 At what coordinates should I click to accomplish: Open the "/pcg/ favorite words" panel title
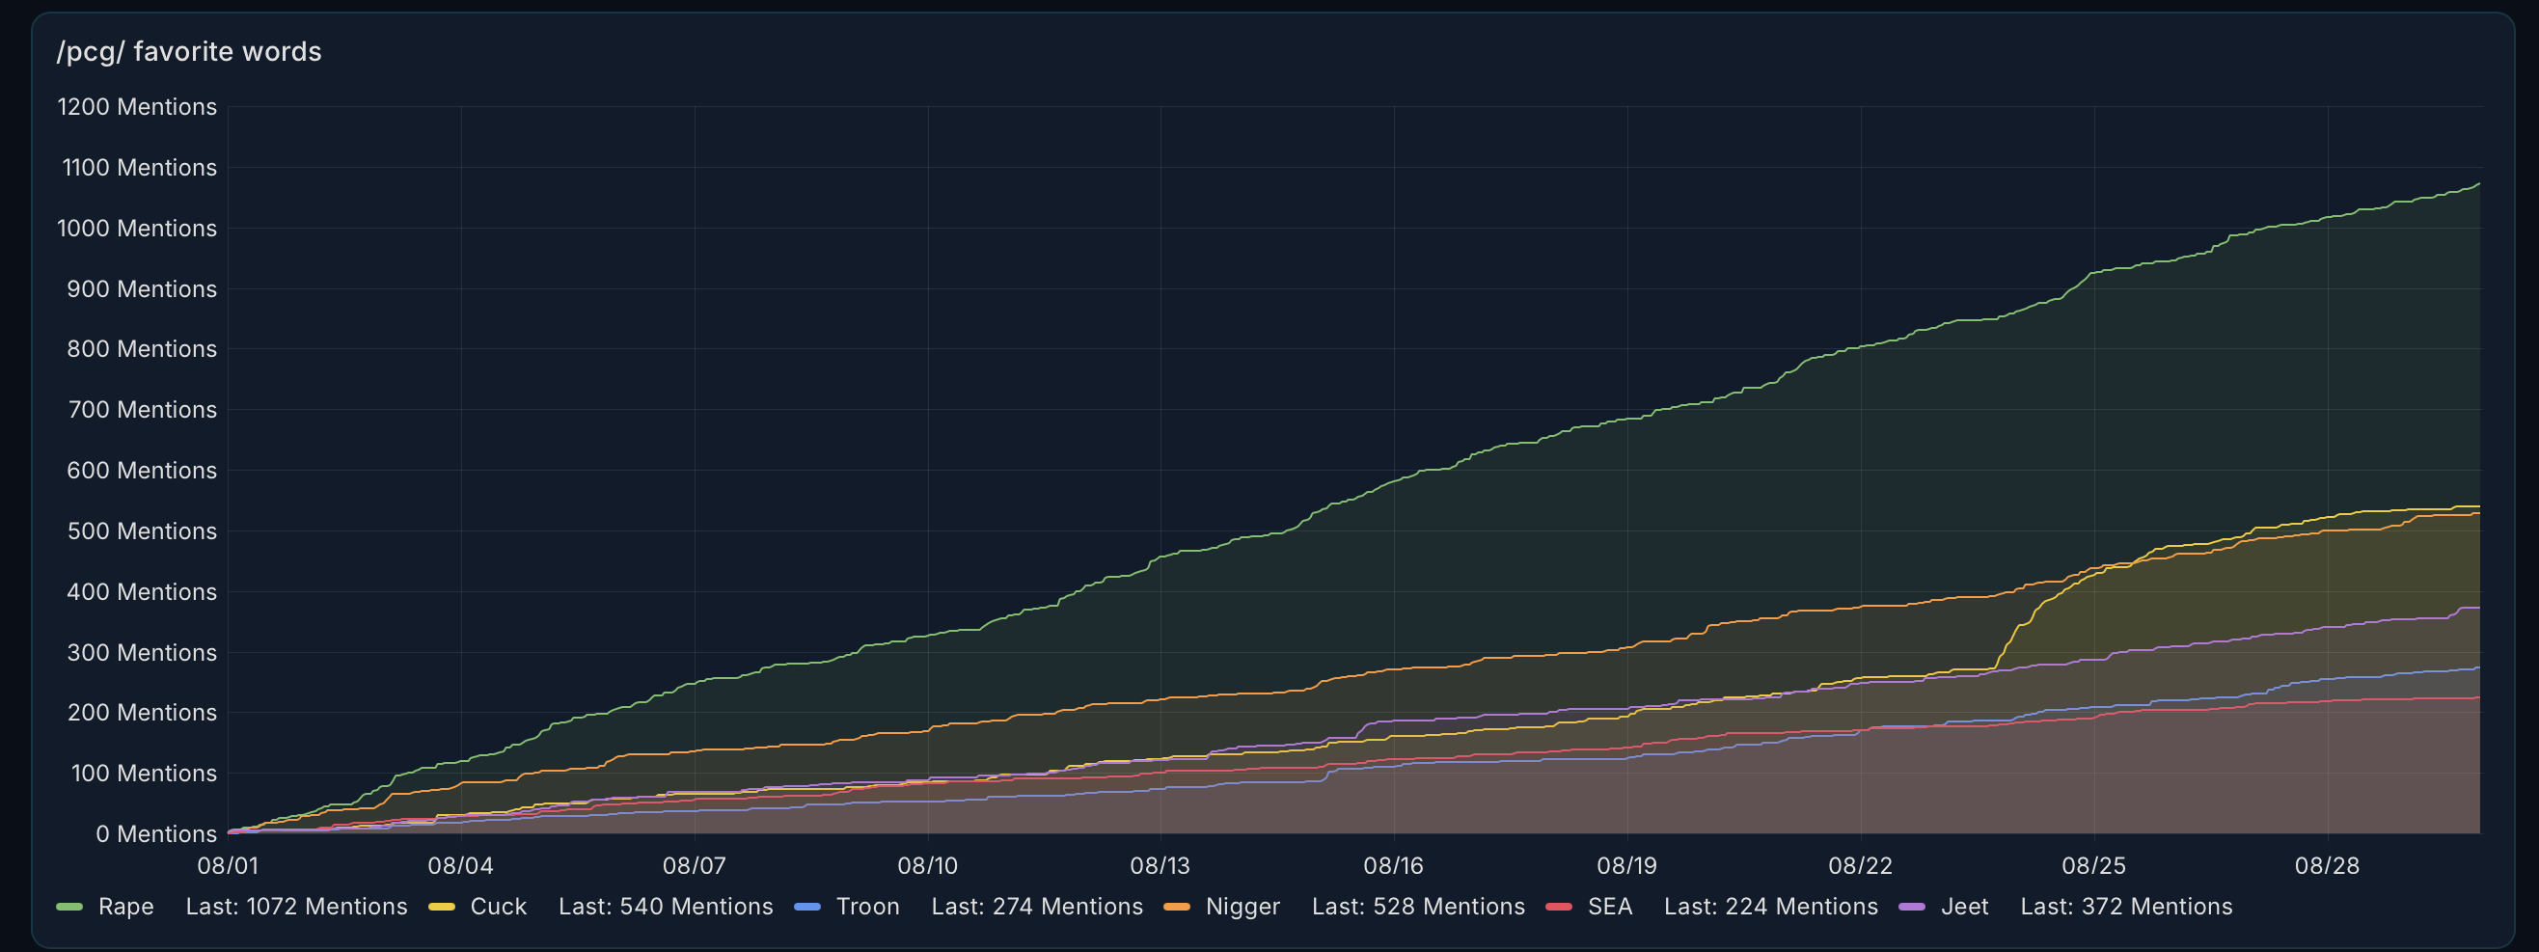point(189,51)
